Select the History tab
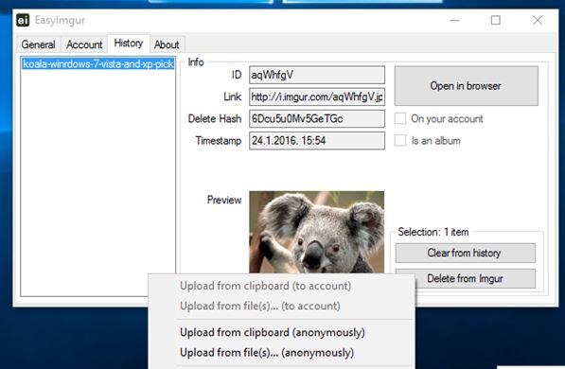565x369 pixels. pyautogui.click(x=129, y=44)
